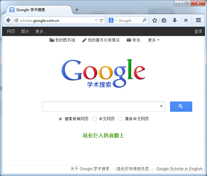Select the 简体中文网页 radio button
The image size is (207, 176).
pyautogui.click(x=121, y=119)
